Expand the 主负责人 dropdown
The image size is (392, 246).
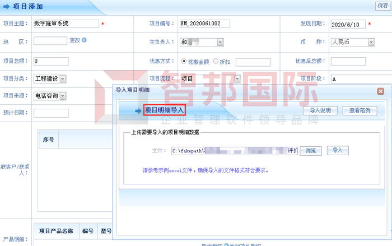[220, 42]
